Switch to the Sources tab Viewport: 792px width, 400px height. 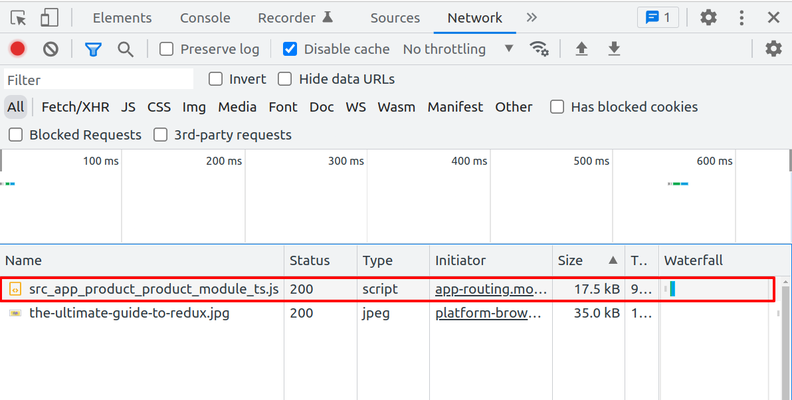(x=395, y=18)
